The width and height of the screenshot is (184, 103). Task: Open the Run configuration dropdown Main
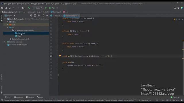coord(38,8)
